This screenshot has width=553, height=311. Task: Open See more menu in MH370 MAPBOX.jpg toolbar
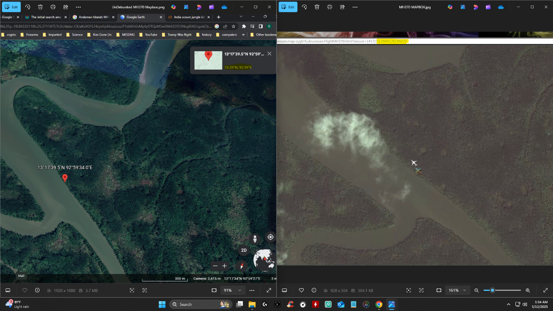355,7
